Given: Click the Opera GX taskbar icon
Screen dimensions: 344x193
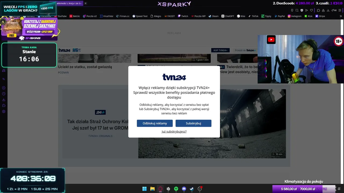Looking at the screenshot, I should [x=160, y=189].
